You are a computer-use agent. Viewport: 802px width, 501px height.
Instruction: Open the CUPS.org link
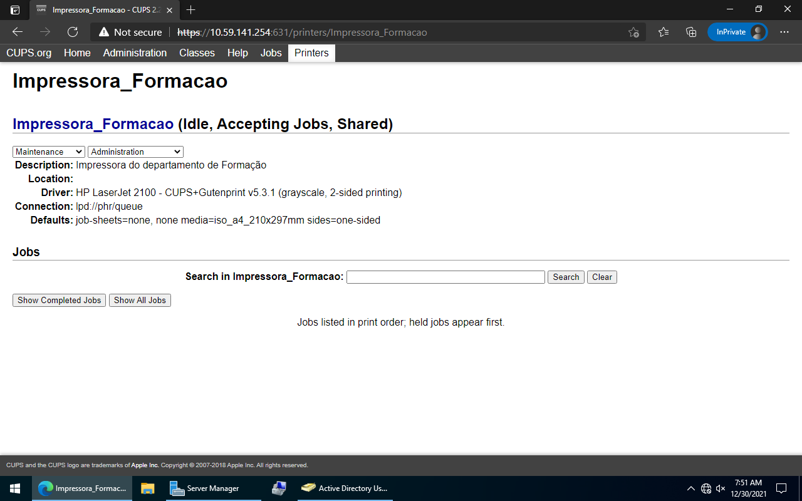click(28, 53)
